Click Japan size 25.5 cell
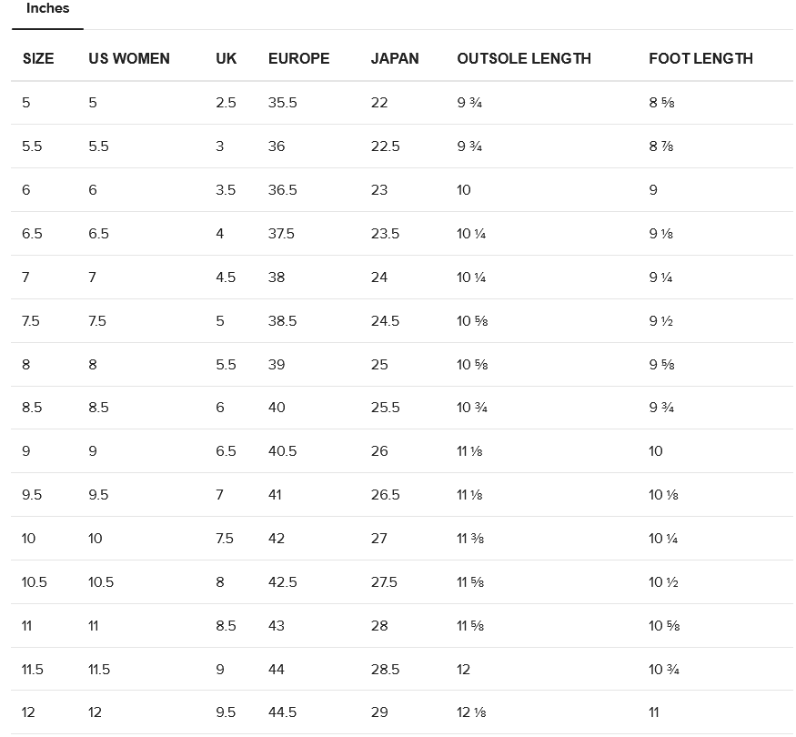The image size is (796, 737). coord(385,408)
